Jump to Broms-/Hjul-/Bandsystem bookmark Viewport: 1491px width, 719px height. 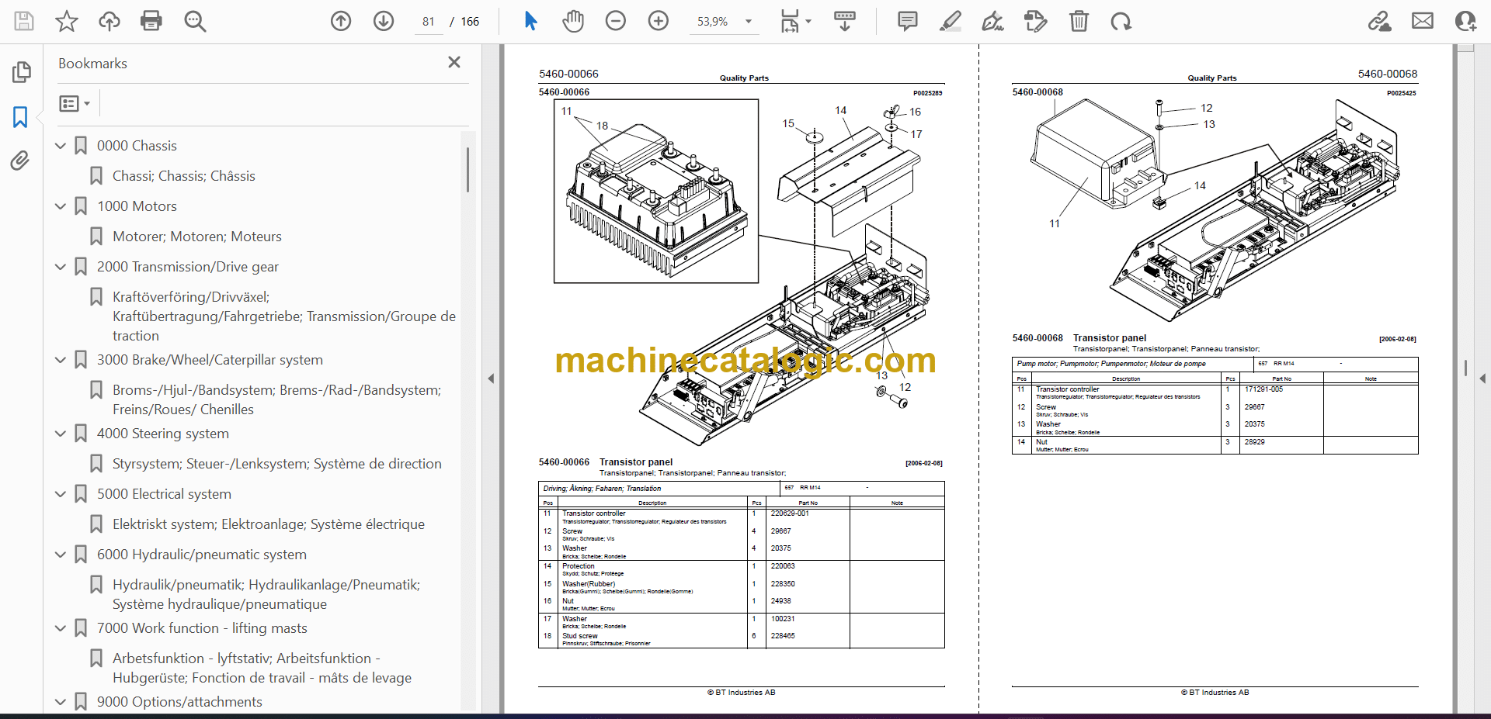coord(276,399)
